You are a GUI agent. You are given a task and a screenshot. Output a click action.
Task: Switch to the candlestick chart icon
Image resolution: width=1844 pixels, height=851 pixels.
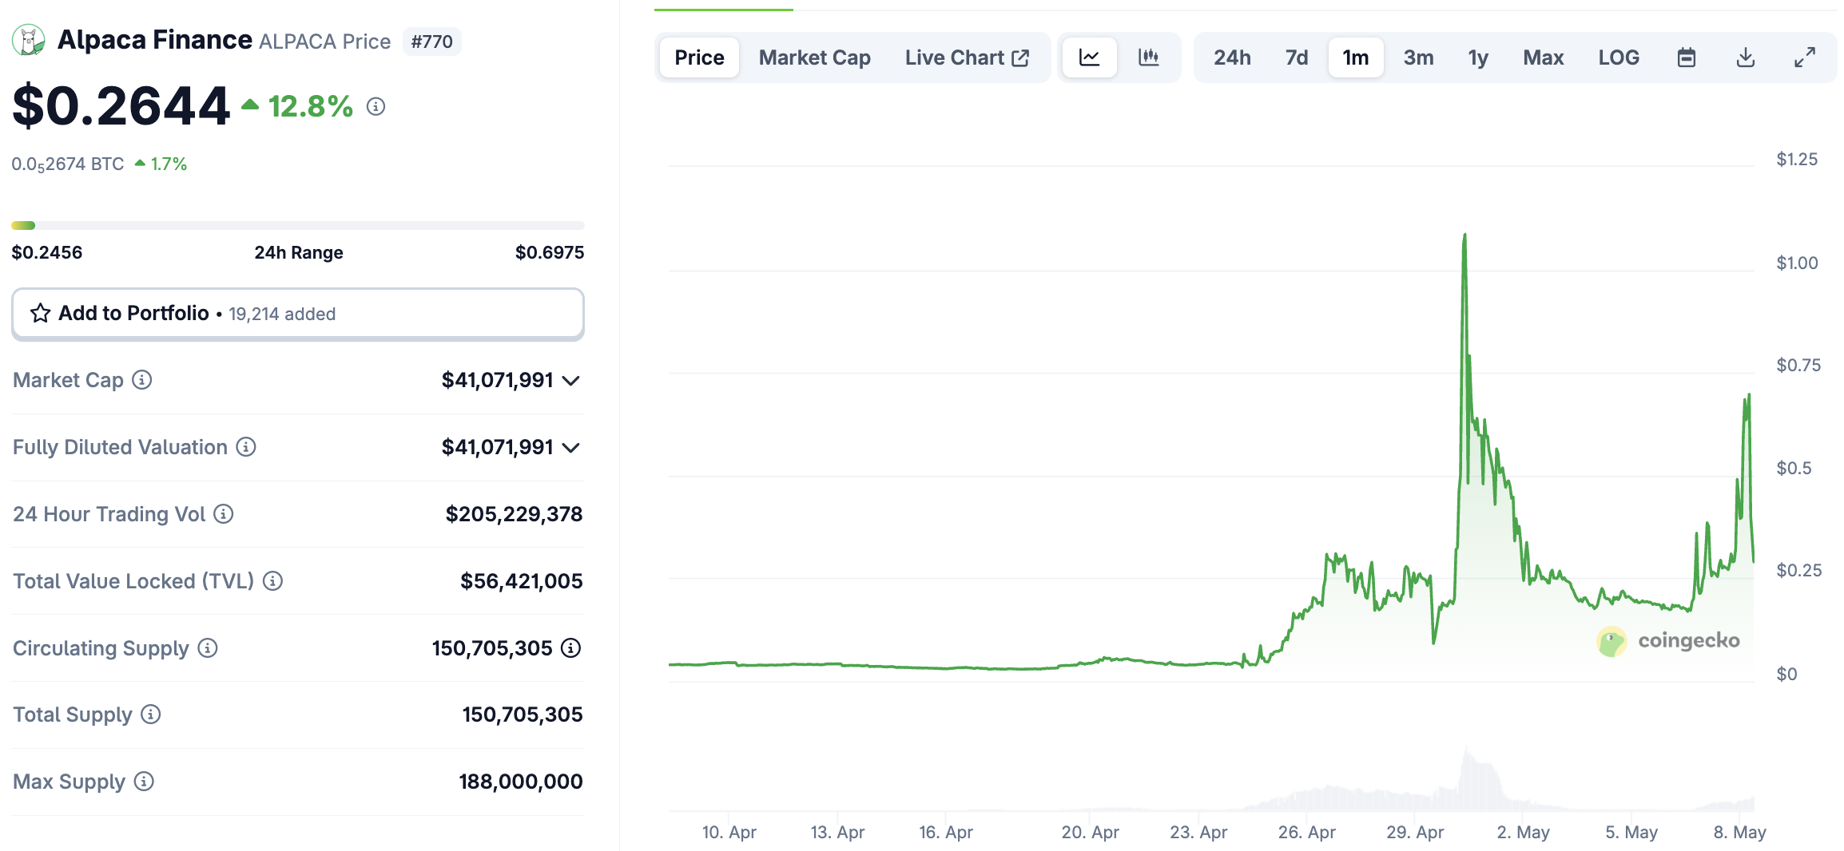(x=1149, y=57)
